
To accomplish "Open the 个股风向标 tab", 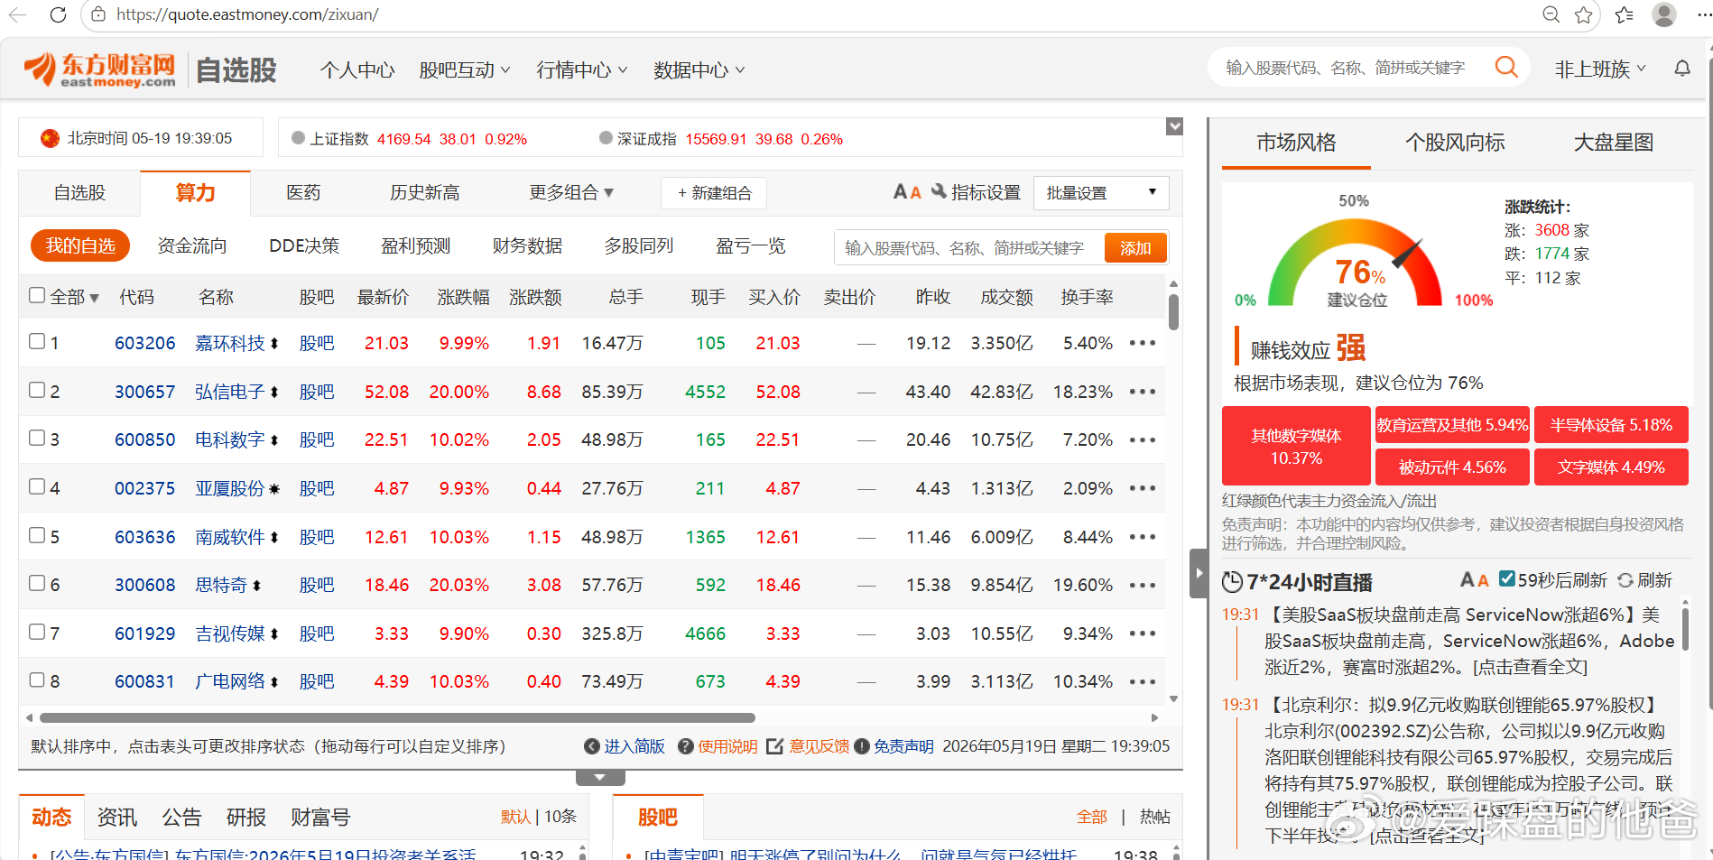I will click(x=1455, y=143).
